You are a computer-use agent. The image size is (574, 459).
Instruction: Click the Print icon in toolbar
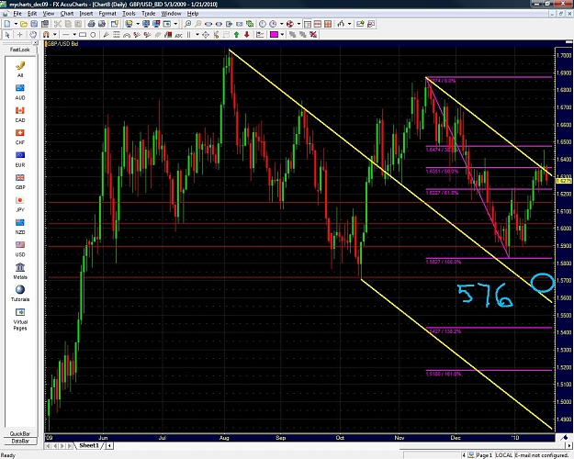pos(91,24)
